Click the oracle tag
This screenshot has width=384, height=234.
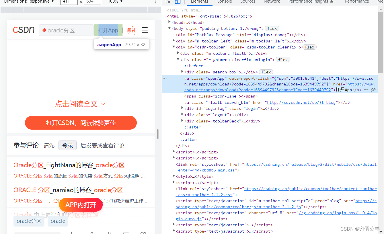tap(58, 221)
